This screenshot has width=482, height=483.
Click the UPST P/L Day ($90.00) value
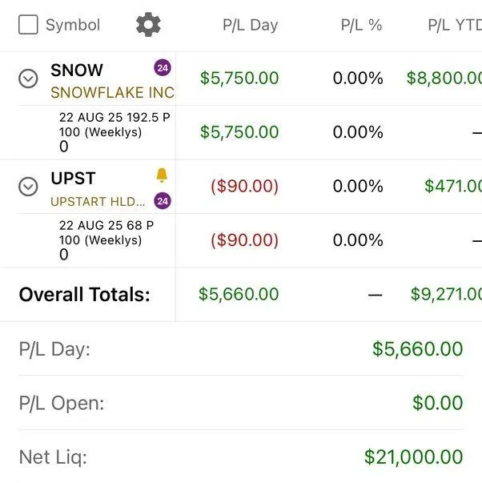(244, 187)
